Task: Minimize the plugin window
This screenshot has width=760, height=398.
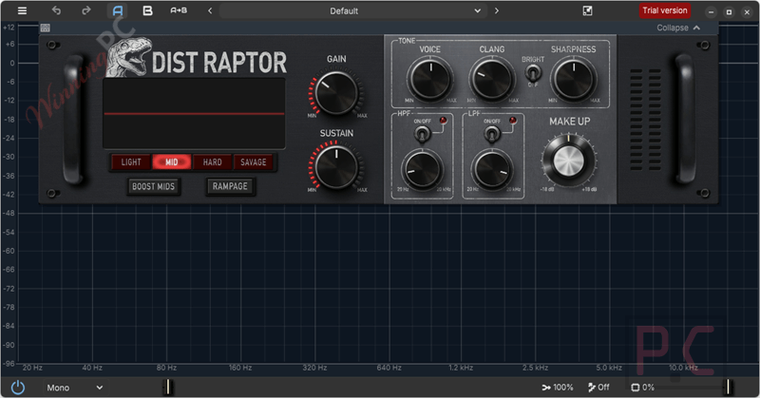Action: pos(711,12)
